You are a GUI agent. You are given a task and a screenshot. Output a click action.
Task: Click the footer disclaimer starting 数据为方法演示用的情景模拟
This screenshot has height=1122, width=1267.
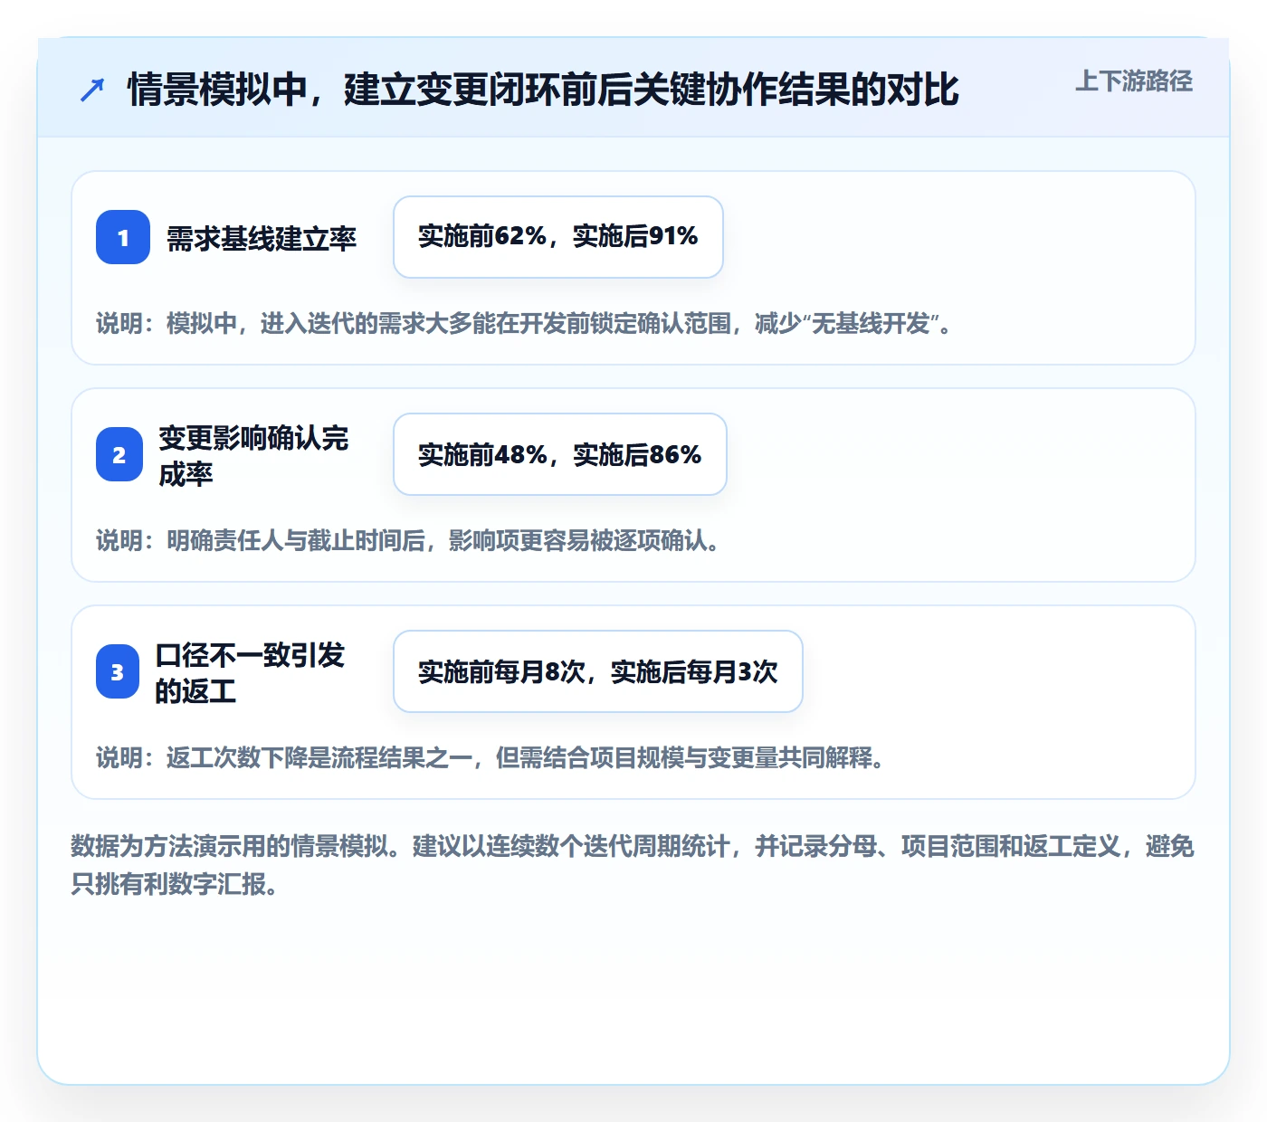633,865
